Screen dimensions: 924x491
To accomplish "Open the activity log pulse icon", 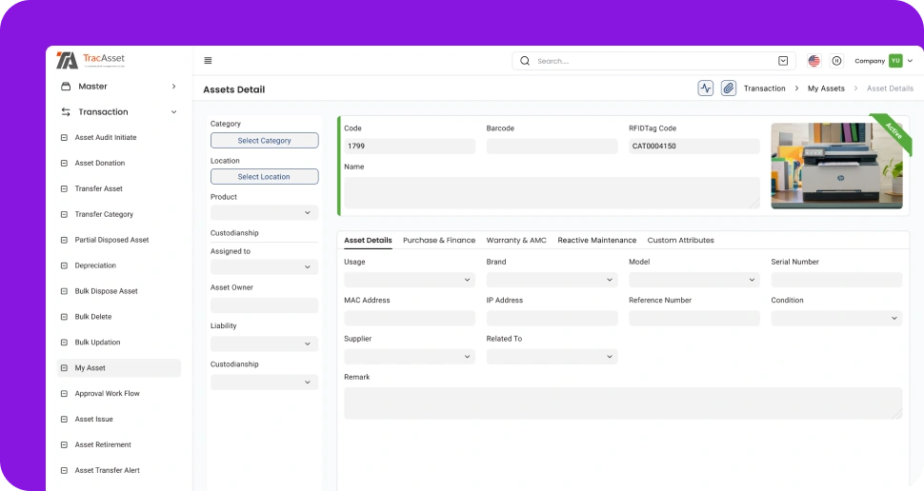I will coord(706,88).
